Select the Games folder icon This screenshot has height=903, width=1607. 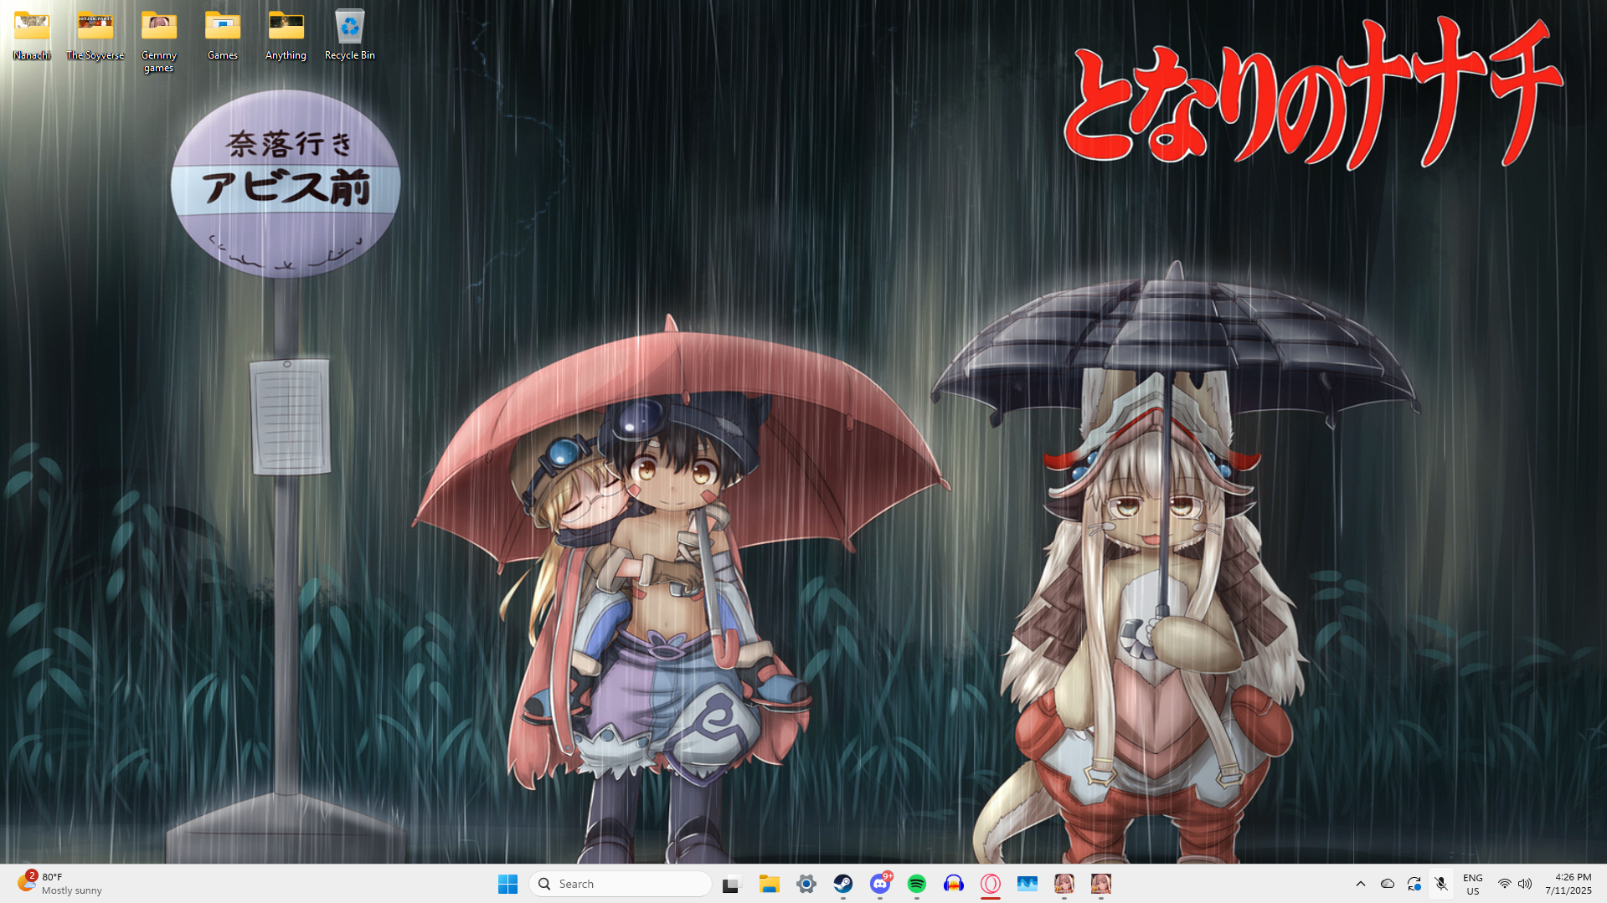(223, 35)
